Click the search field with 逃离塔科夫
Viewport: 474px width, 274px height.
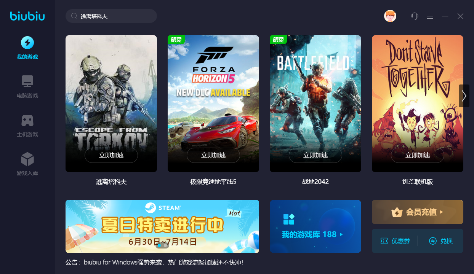coord(111,16)
